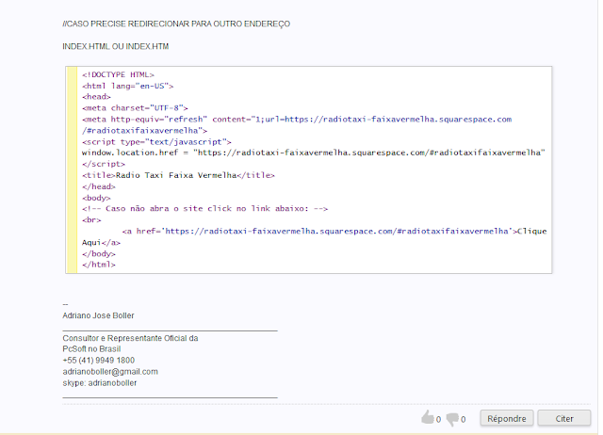
Task: Click the script type="text/javascript" line
Action: pos(156,142)
